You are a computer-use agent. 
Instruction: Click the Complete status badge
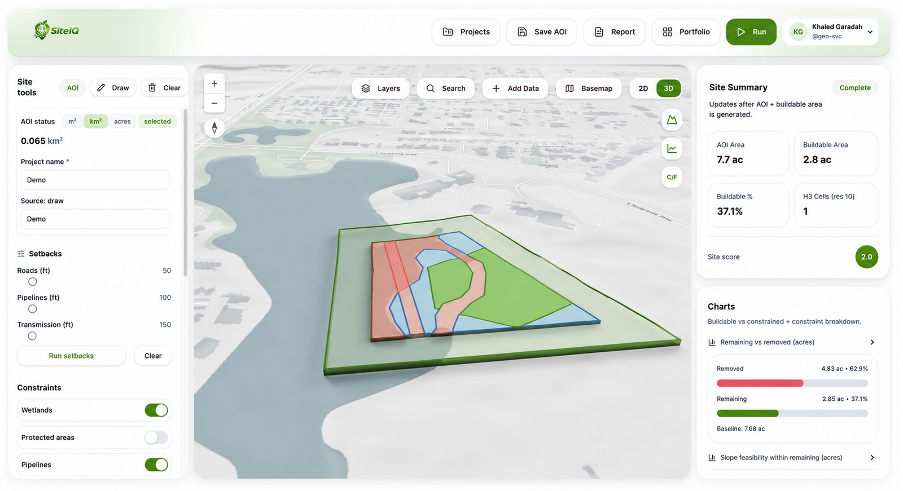point(855,87)
